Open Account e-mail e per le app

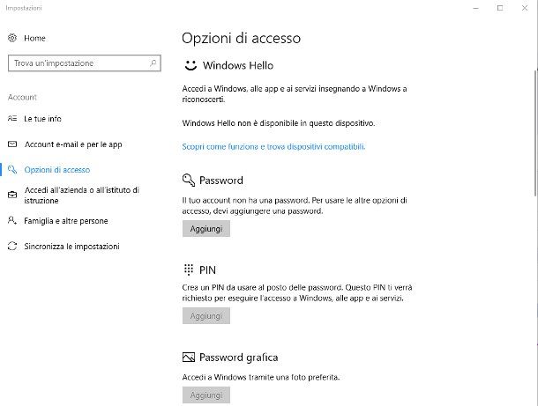(x=73, y=144)
